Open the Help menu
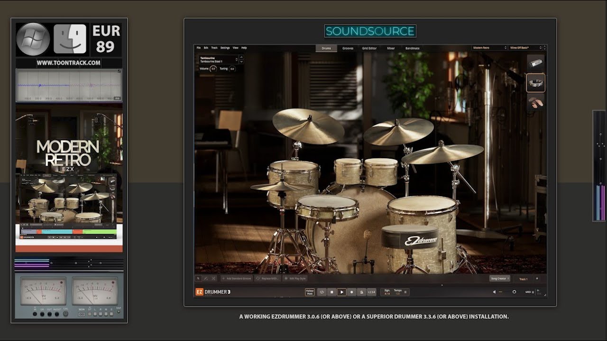 tap(244, 48)
